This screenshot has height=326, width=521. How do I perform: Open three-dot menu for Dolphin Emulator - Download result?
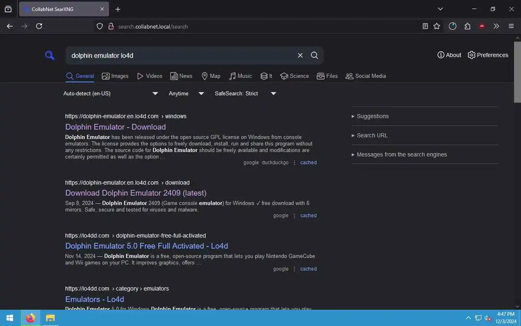[x=294, y=163]
